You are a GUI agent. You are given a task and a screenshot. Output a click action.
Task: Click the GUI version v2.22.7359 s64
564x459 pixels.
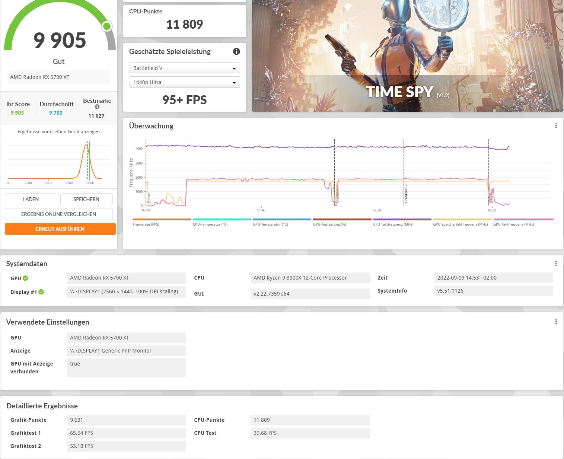click(310, 294)
